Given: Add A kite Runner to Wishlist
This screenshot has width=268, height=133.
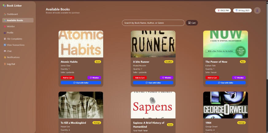Looking at the screenshot, I should [x=166, y=78].
